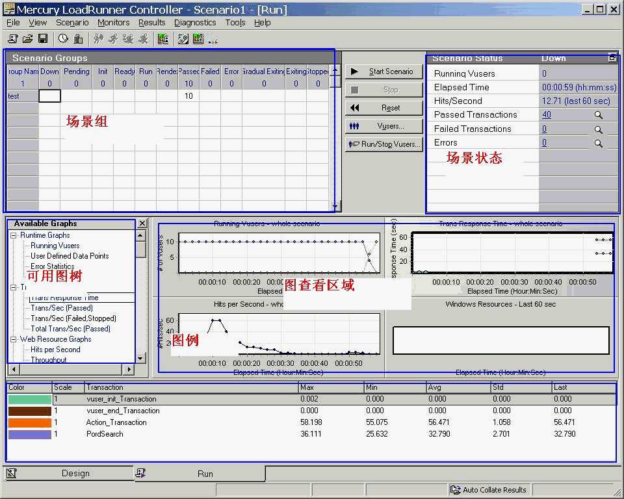The height and width of the screenshot is (499, 624).
Task: Click Action_Transaction orange color swatch
Action: point(30,422)
